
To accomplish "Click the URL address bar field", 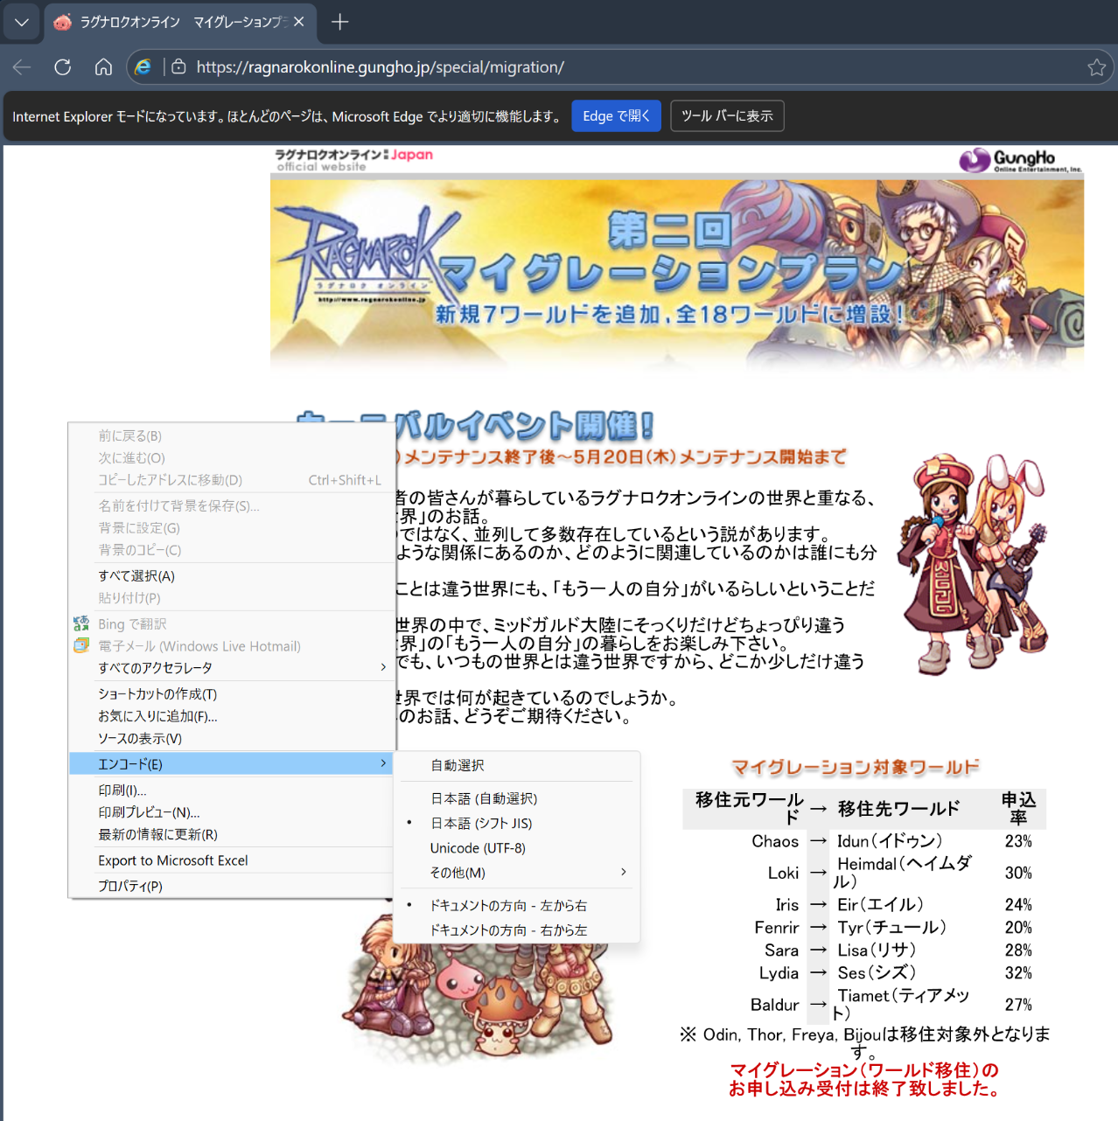I will pos(612,67).
